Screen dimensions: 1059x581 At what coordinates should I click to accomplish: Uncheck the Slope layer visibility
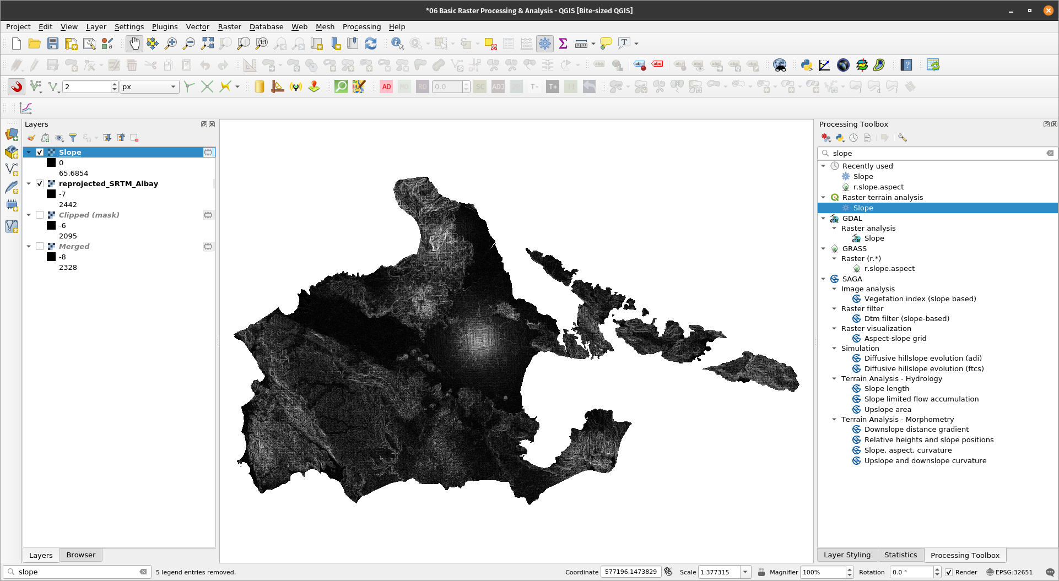click(x=40, y=152)
